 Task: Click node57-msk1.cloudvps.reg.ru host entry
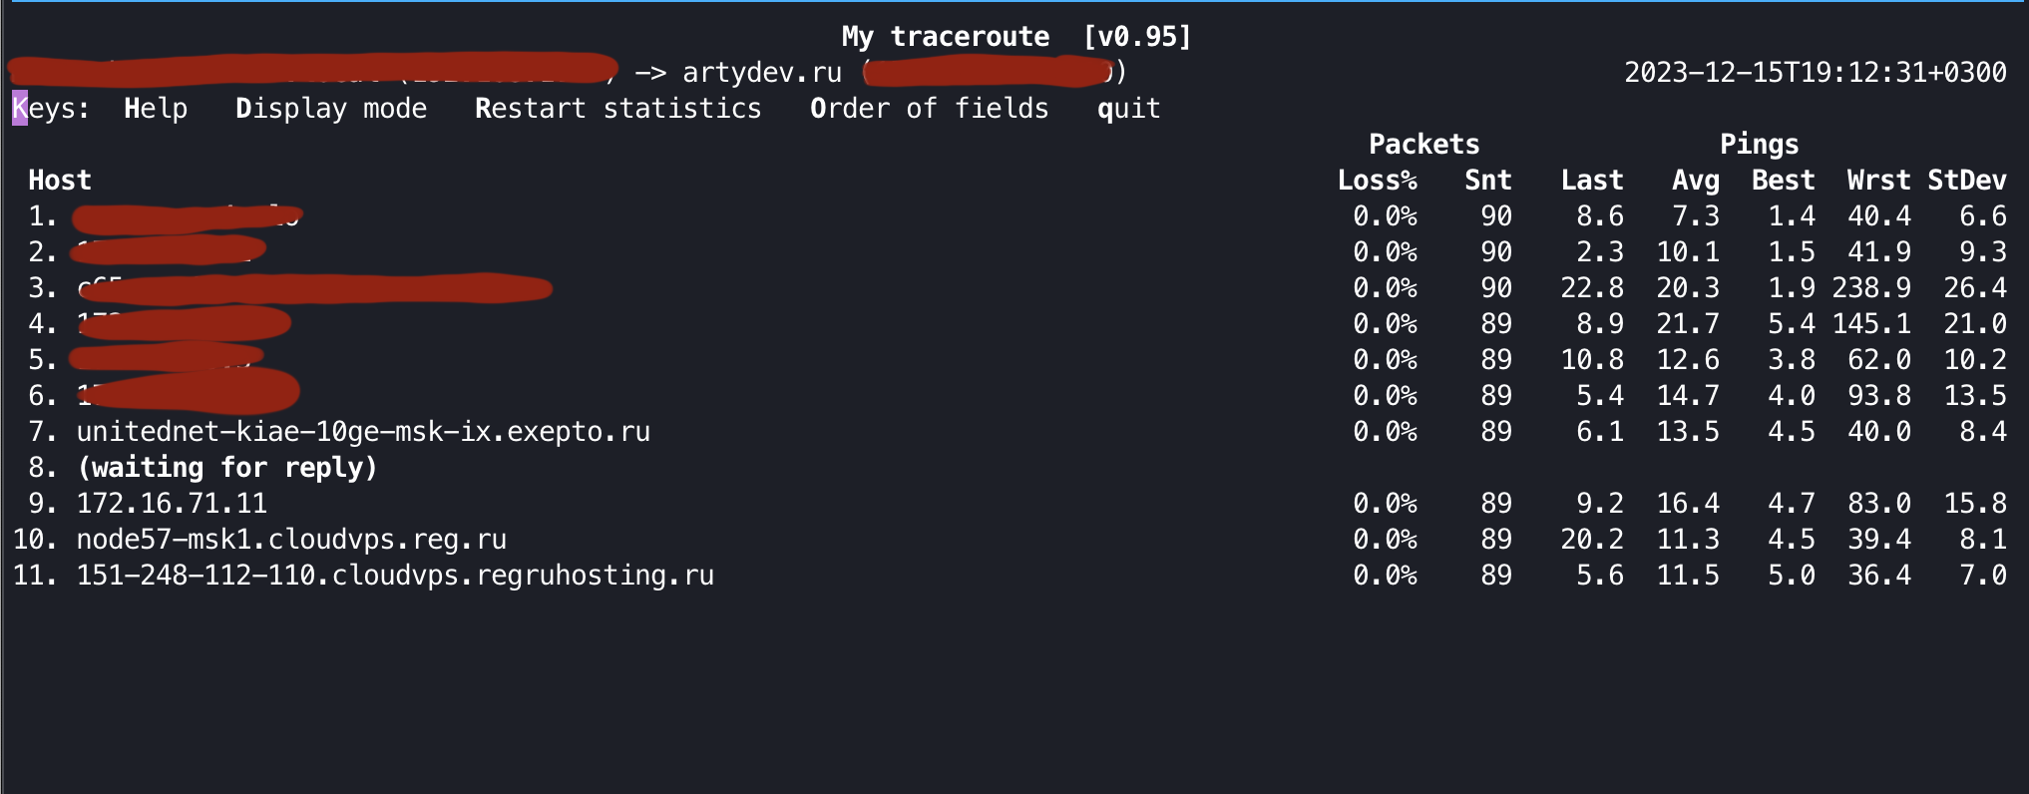[291, 539]
